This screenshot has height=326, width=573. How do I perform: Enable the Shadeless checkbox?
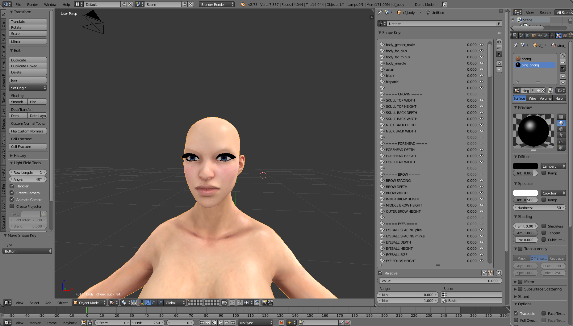[x=544, y=226]
